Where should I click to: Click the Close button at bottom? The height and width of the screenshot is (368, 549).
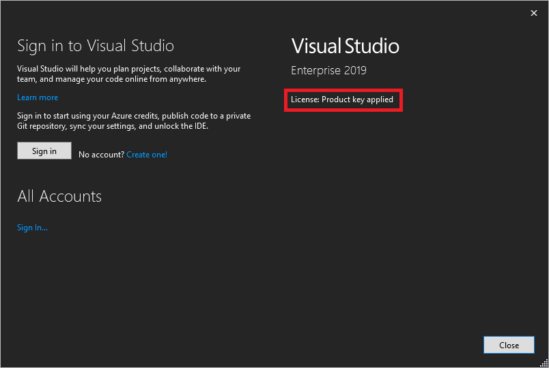(x=509, y=345)
